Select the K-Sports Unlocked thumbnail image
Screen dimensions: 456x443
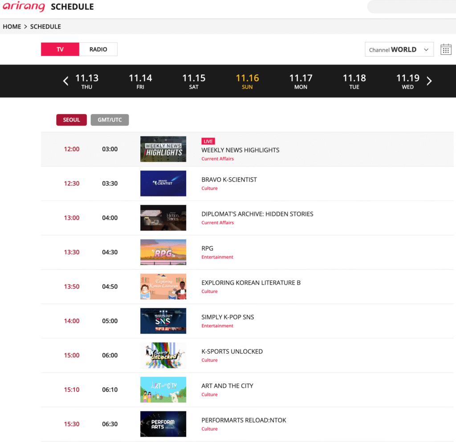163,355
